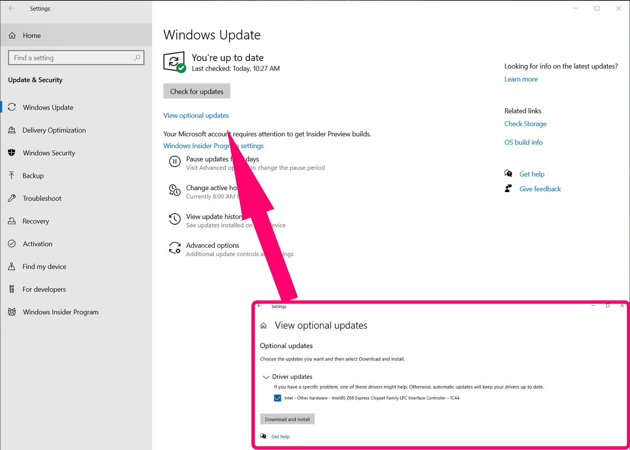The height and width of the screenshot is (450, 630).
Task: Click the Download and install button
Action: pyautogui.click(x=287, y=419)
